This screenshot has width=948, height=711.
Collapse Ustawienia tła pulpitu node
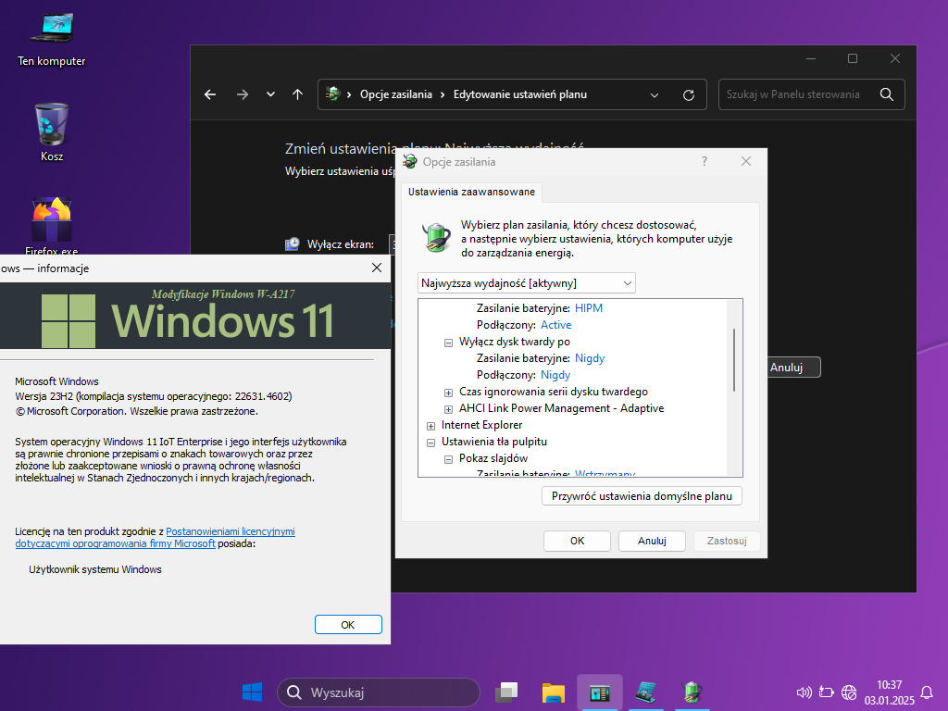[431, 443]
